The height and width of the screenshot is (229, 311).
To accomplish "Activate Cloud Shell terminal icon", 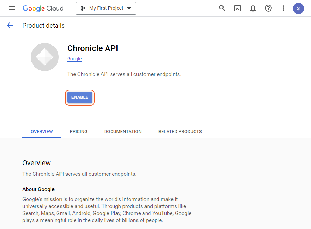I will coord(238,8).
